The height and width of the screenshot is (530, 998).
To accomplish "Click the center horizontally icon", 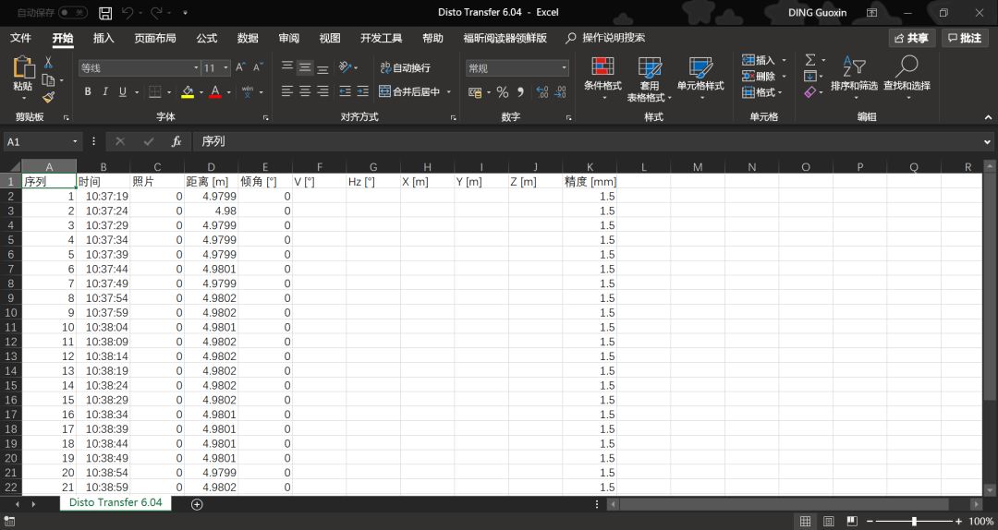I will pos(306,91).
